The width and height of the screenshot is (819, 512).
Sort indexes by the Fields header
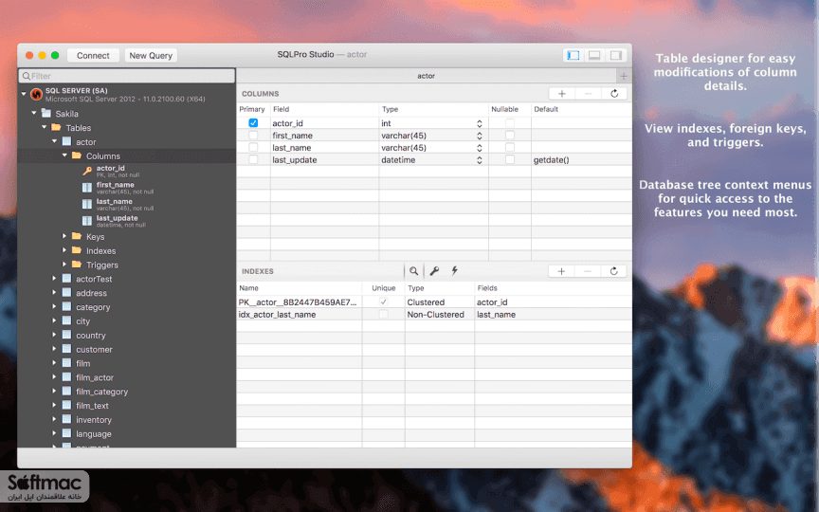click(554, 288)
